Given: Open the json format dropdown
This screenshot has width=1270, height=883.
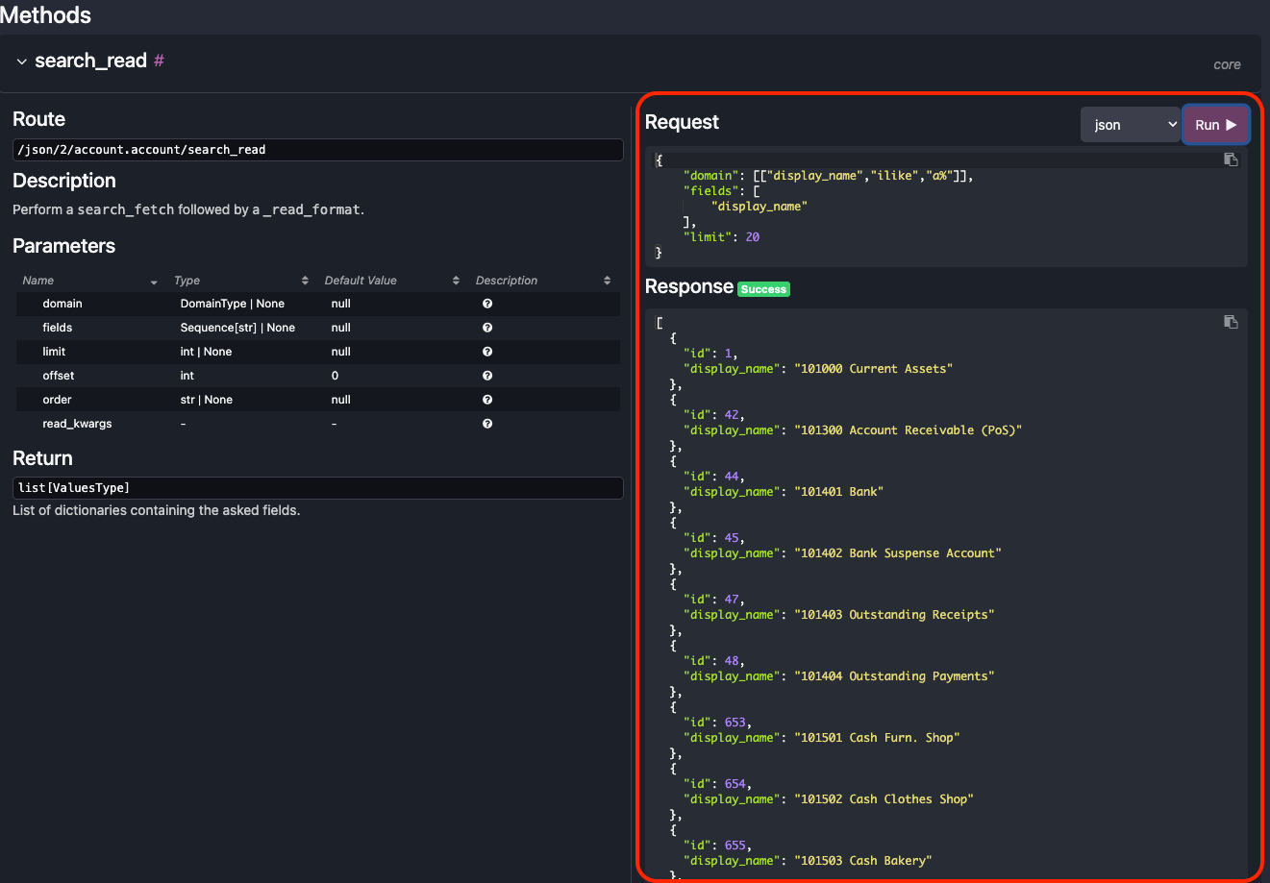Looking at the screenshot, I should pyautogui.click(x=1131, y=124).
